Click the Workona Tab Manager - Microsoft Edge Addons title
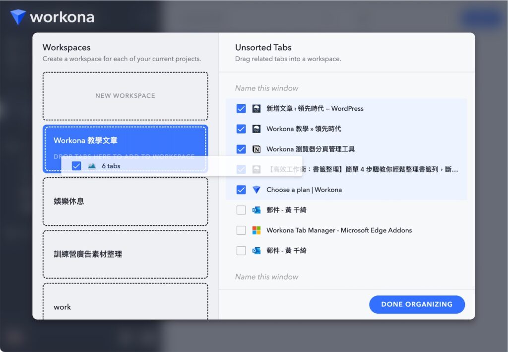The height and width of the screenshot is (352, 508). (x=339, y=230)
